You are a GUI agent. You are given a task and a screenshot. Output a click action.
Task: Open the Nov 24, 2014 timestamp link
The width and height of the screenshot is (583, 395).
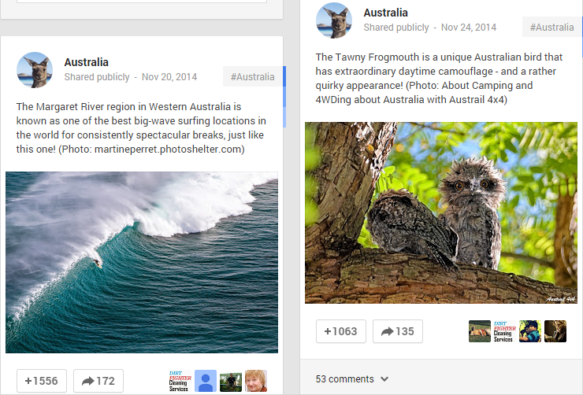469,28
